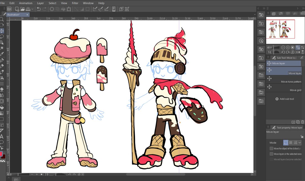Rotate view left in Navigator
The width and height of the screenshot is (305, 181).
(283, 52)
